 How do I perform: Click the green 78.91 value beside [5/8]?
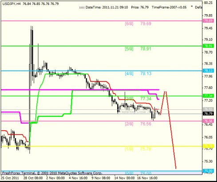point(146,49)
